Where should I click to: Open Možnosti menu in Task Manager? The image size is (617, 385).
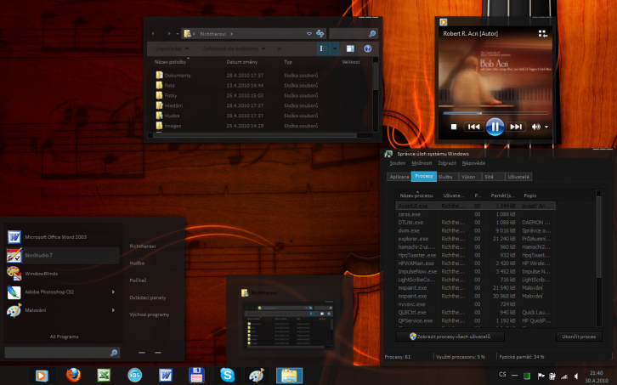point(422,163)
